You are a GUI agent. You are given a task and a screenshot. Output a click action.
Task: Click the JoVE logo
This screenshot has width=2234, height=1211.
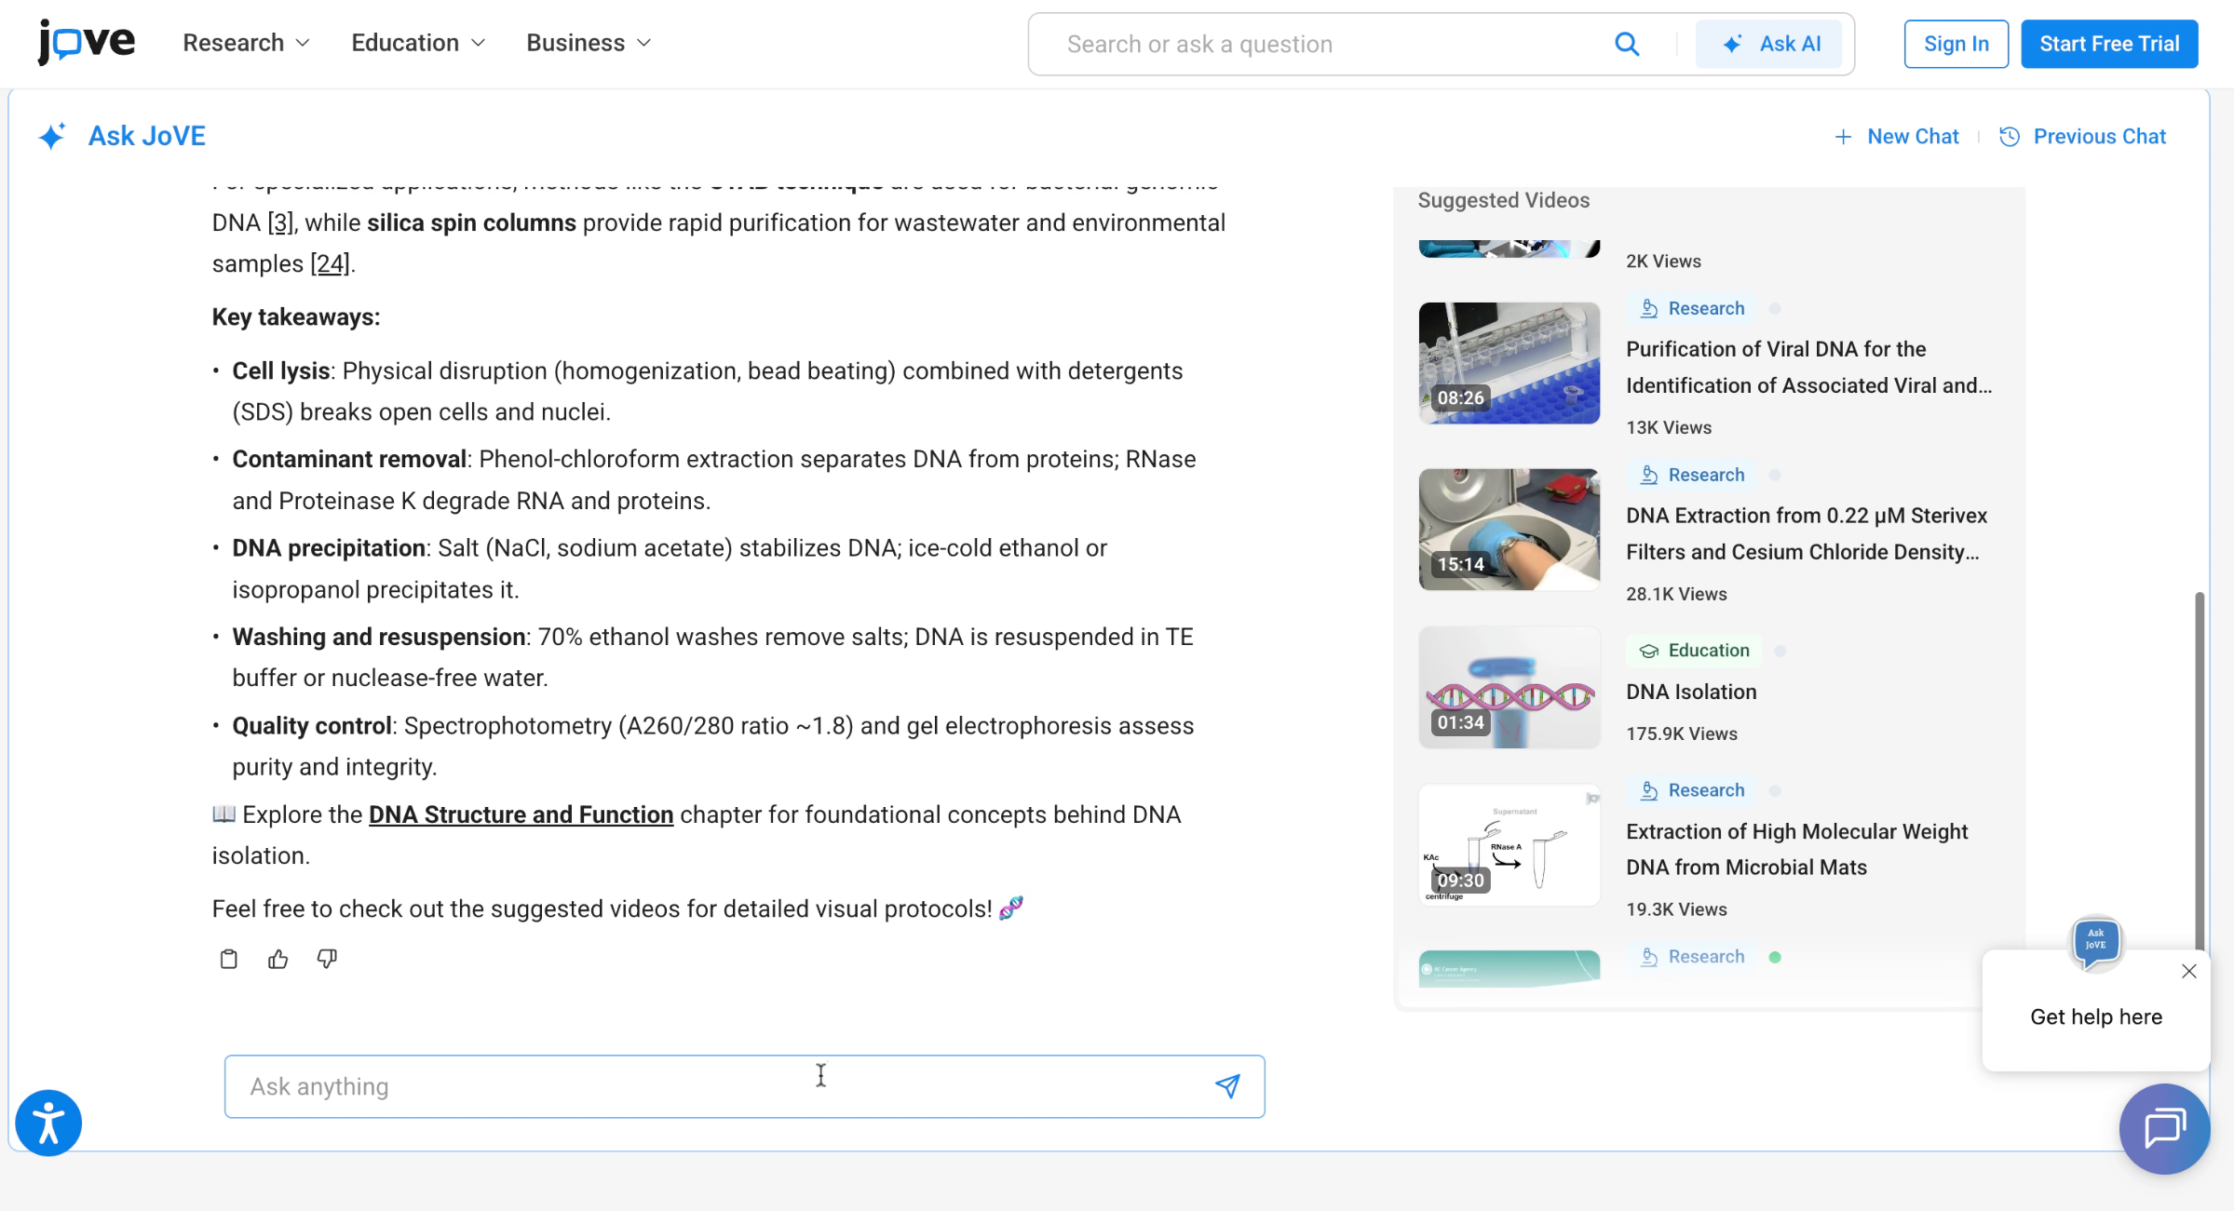point(86,42)
